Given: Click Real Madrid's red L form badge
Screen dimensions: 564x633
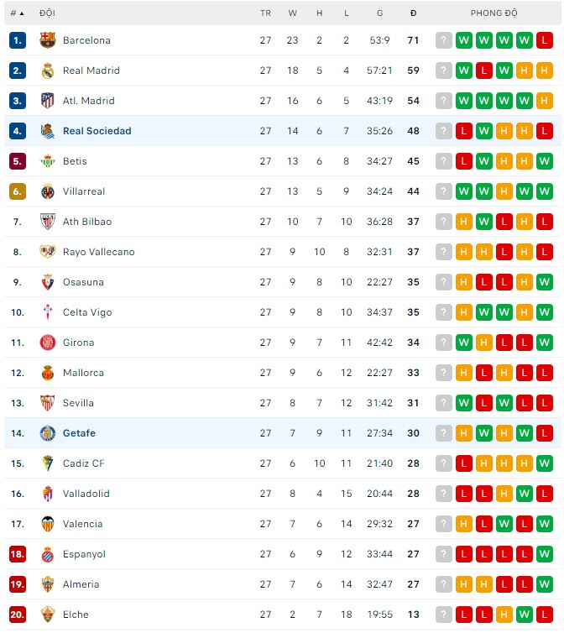Looking at the screenshot, I should pos(484,71).
